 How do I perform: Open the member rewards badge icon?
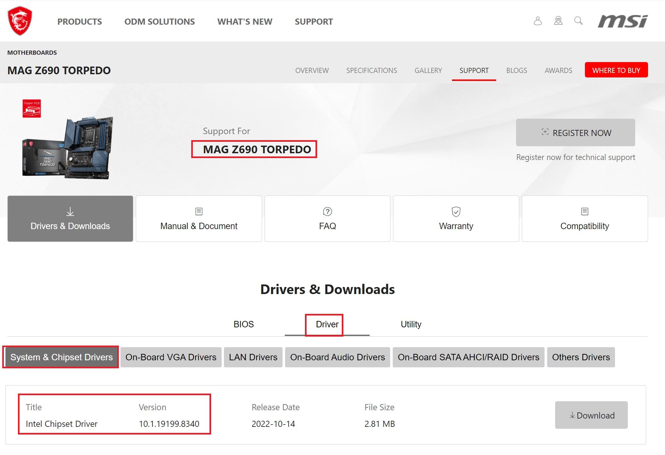(558, 21)
